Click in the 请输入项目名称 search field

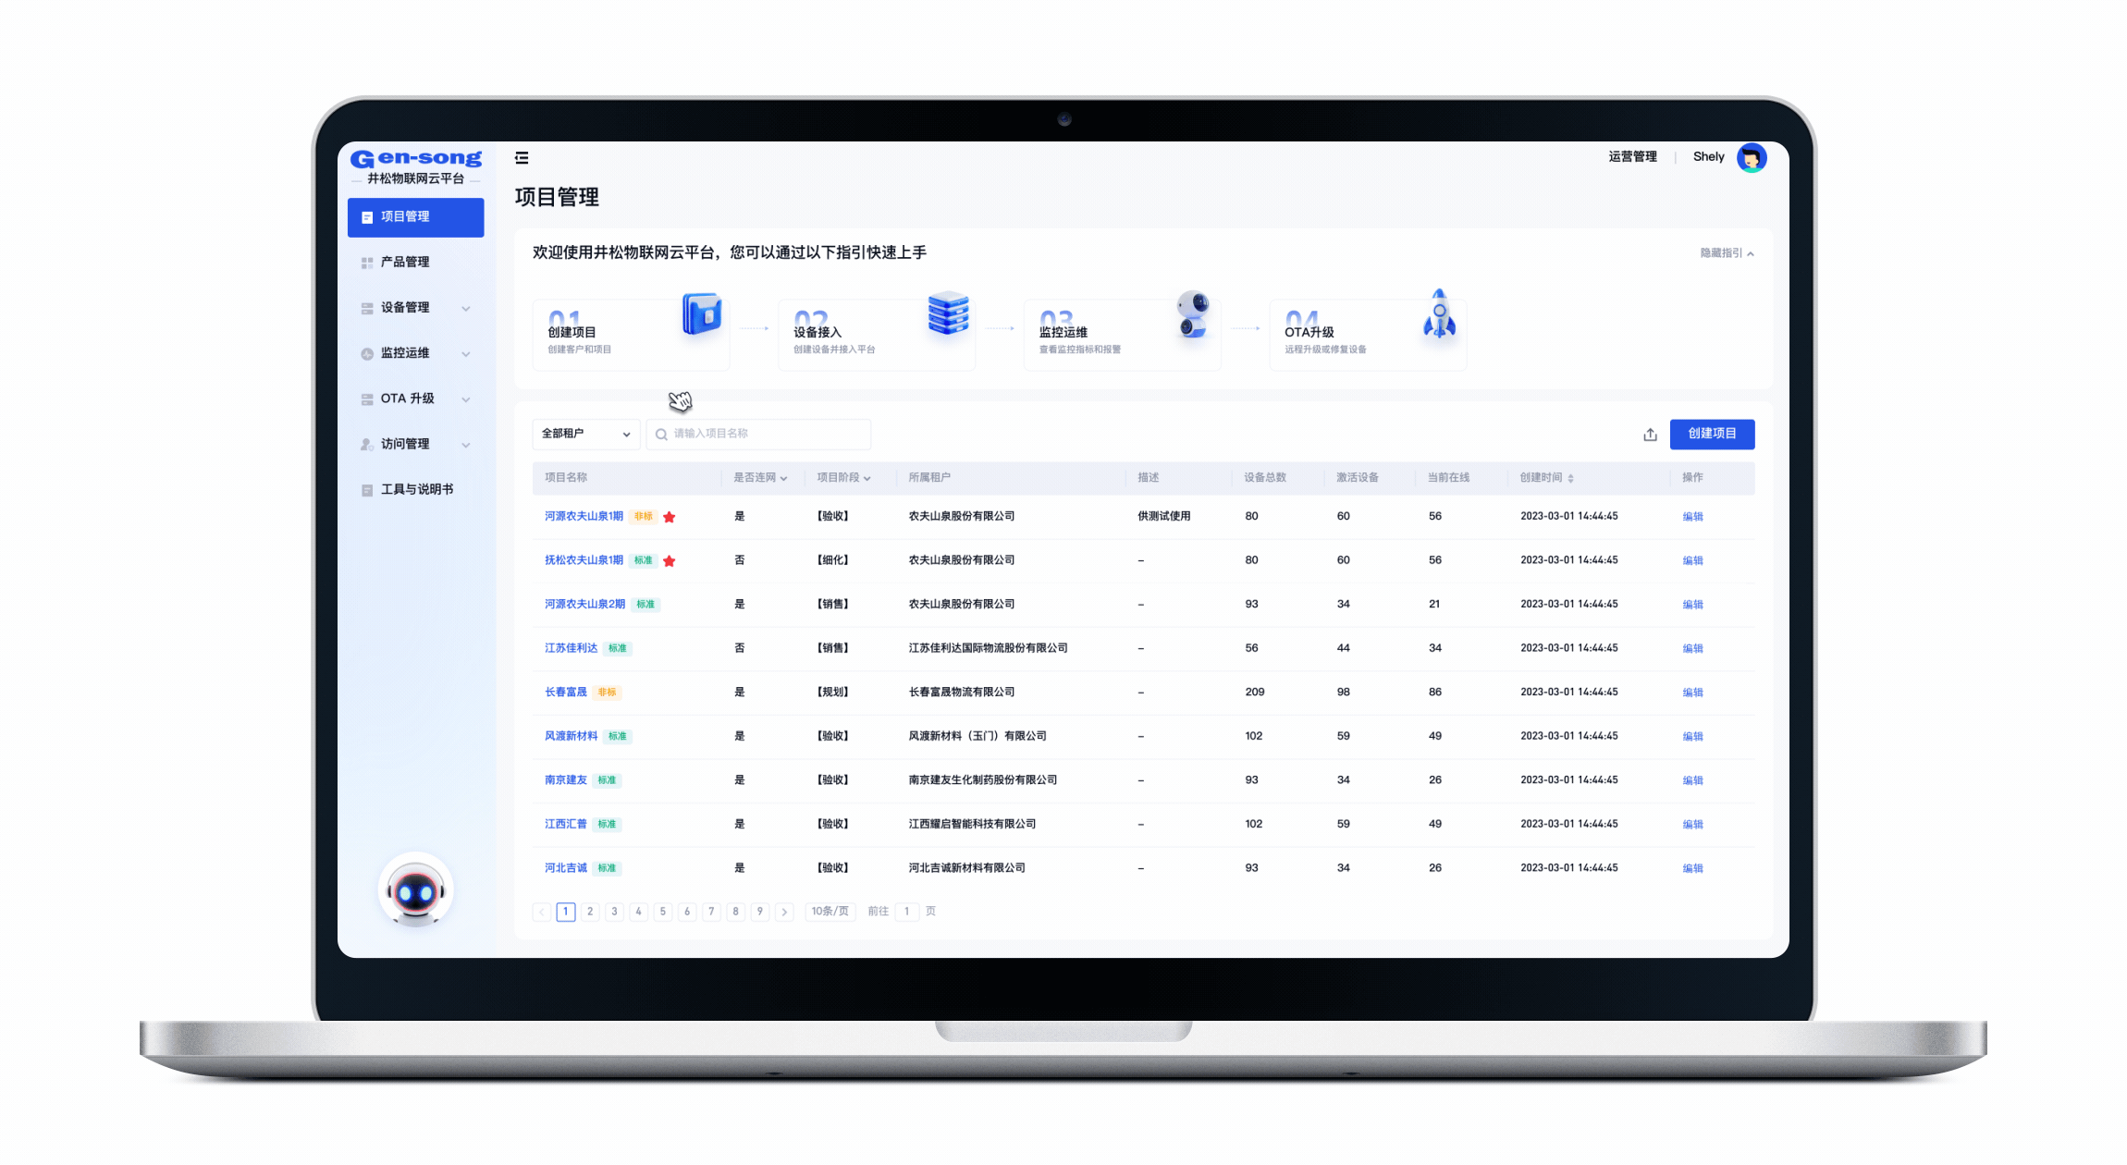tap(758, 434)
